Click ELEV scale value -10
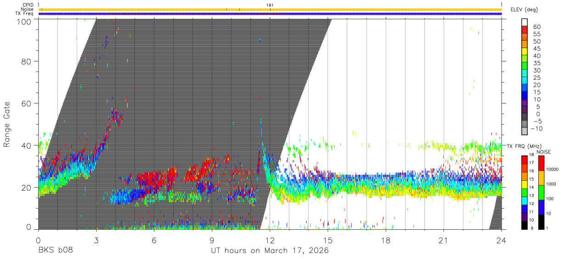 537,129
